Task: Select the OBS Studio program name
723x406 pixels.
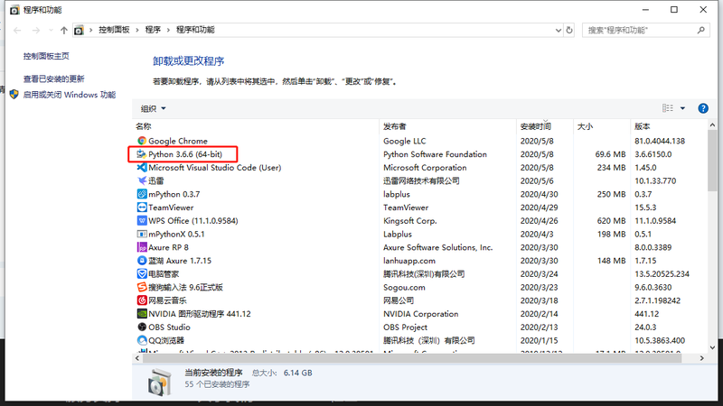Action: (169, 328)
